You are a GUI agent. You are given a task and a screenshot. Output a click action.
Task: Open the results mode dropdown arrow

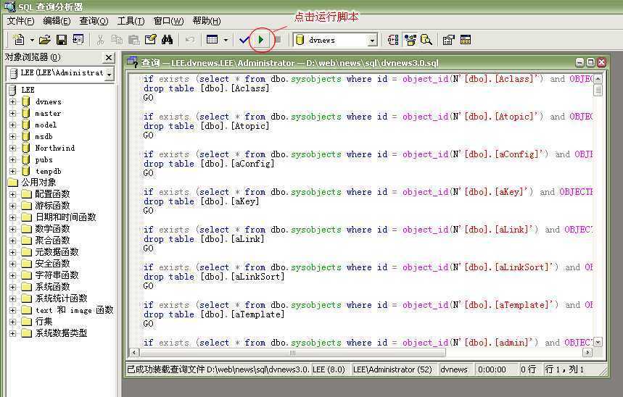coord(226,40)
